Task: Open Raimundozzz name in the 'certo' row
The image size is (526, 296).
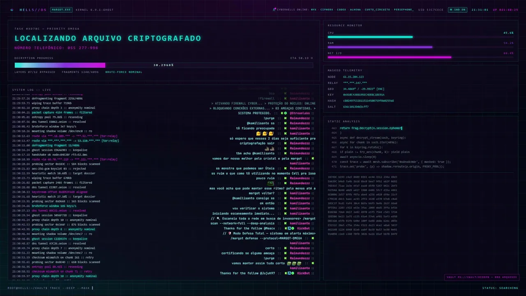Action: pos(300,248)
